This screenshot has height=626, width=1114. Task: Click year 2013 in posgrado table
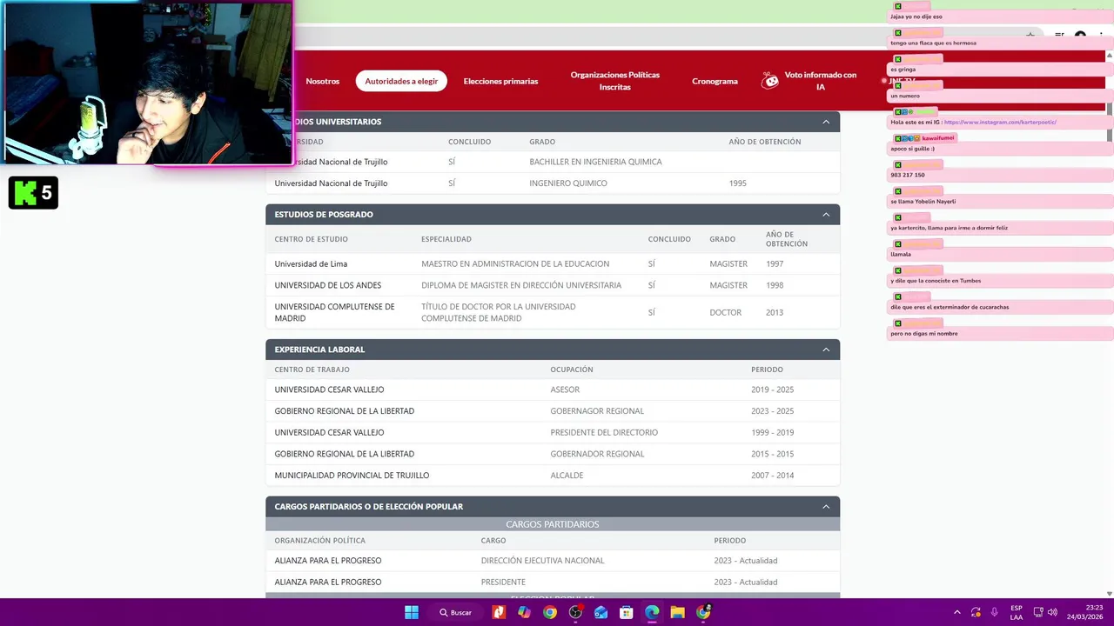(775, 312)
